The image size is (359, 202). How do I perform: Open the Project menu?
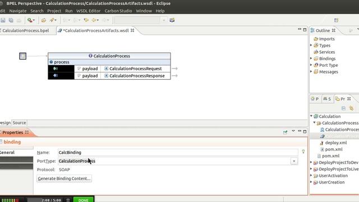[54, 11]
